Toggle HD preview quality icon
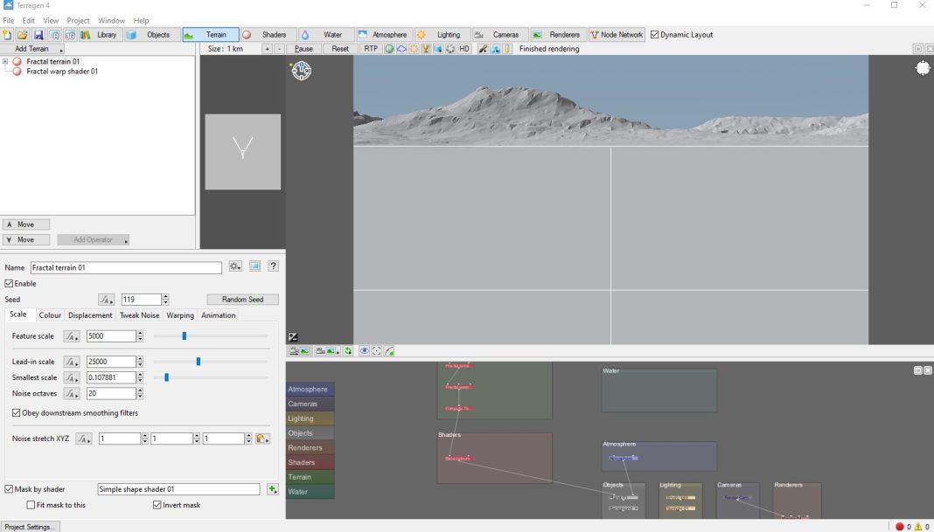934x532 pixels. point(464,49)
